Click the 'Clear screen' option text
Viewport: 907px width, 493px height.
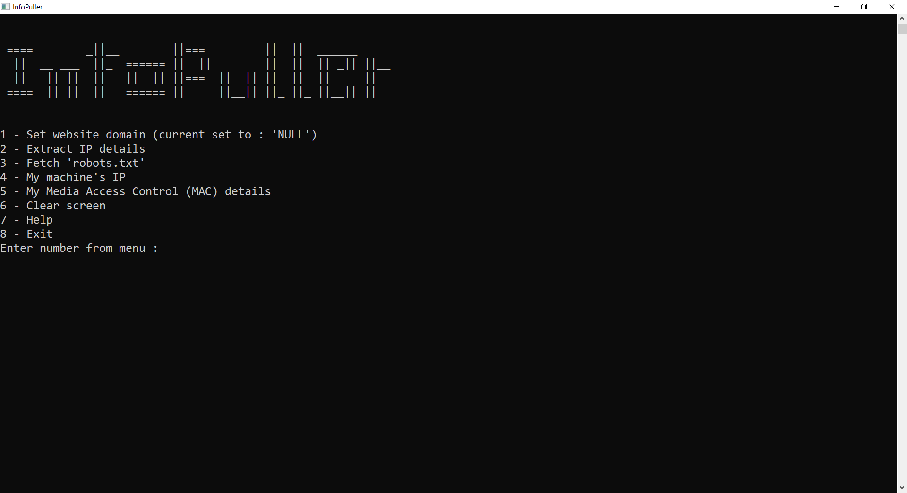(66, 206)
